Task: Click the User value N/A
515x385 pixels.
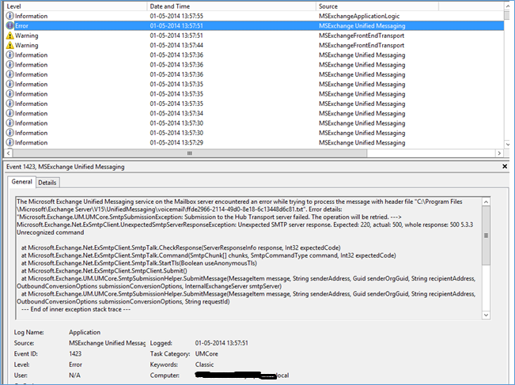Action: click(x=74, y=376)
